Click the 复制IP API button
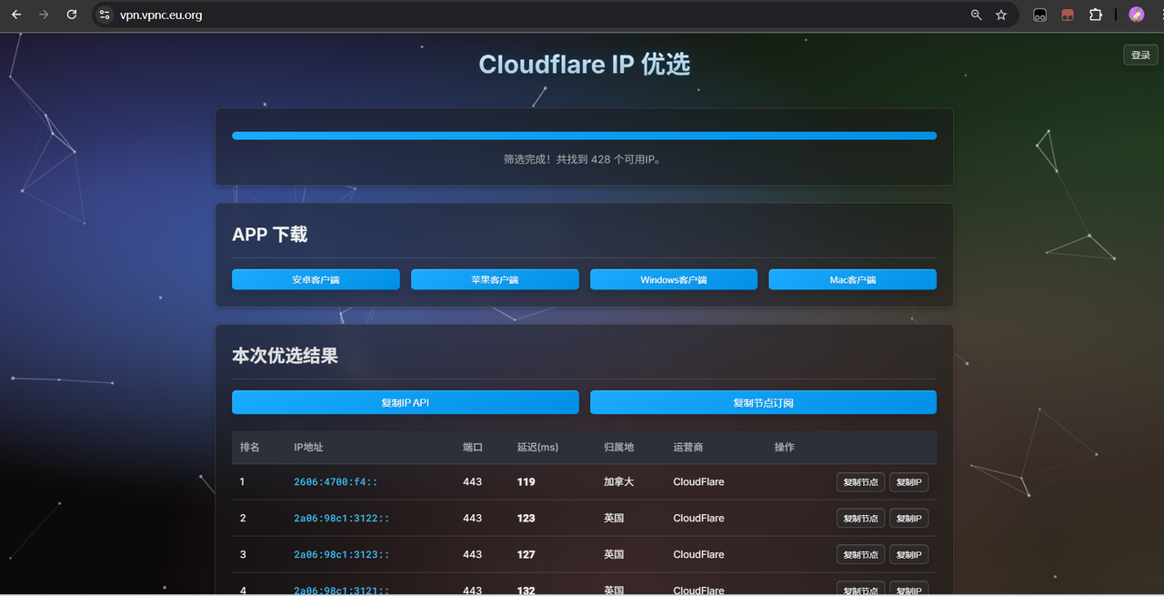 pyautogui.click(x=406, y=402)
